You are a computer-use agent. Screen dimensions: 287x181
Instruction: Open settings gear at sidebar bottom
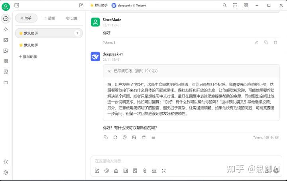[x=6, y=173]
